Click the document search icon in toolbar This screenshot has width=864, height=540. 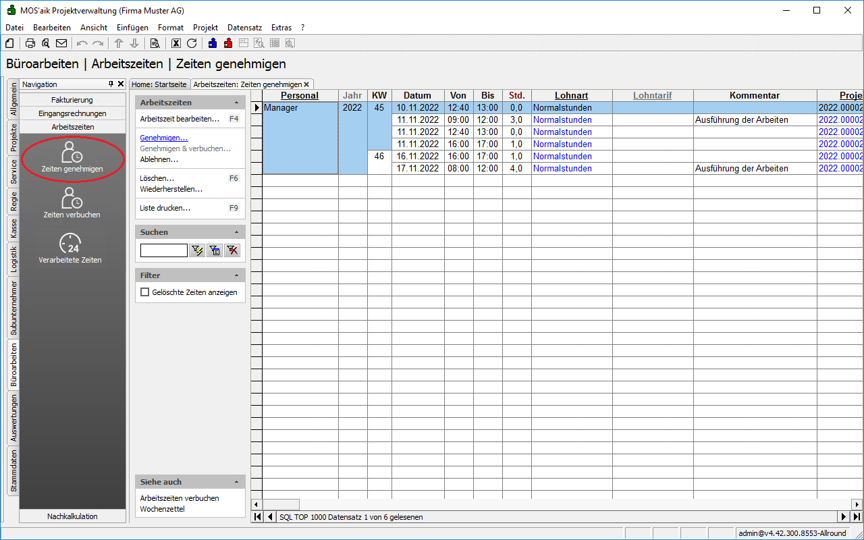[x=155, y=43]
